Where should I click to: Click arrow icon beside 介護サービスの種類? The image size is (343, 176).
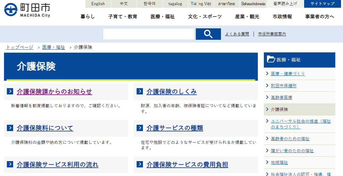click(140, 128)
